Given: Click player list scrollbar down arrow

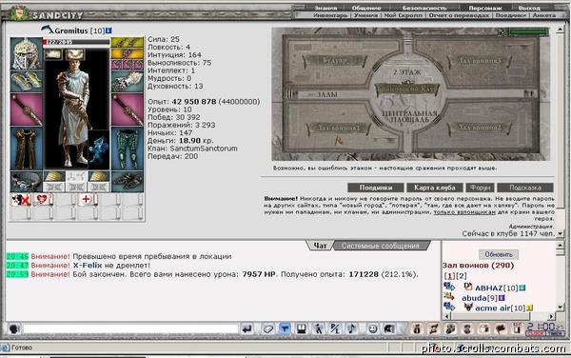Looking at the screenshot, I should tap(561, 308).
